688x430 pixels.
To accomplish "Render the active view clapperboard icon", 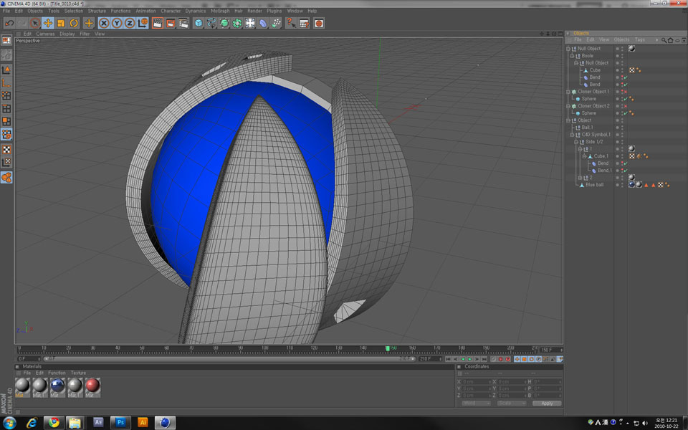I will pos(158,23).
